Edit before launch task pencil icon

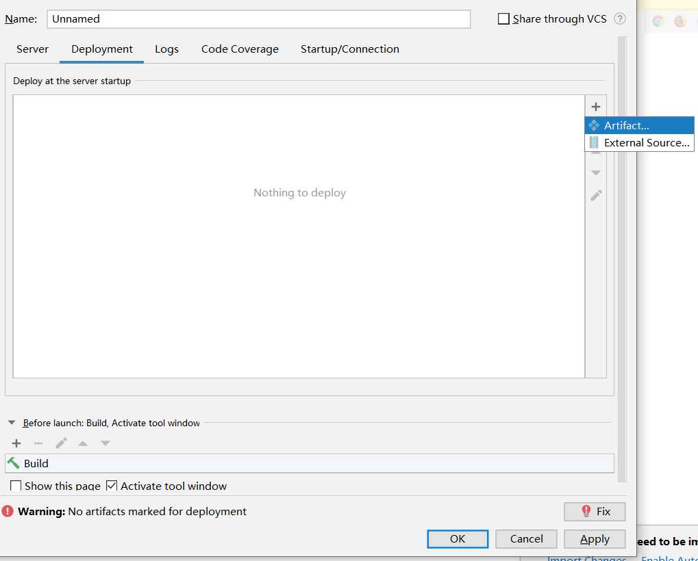tap(61, 443)
